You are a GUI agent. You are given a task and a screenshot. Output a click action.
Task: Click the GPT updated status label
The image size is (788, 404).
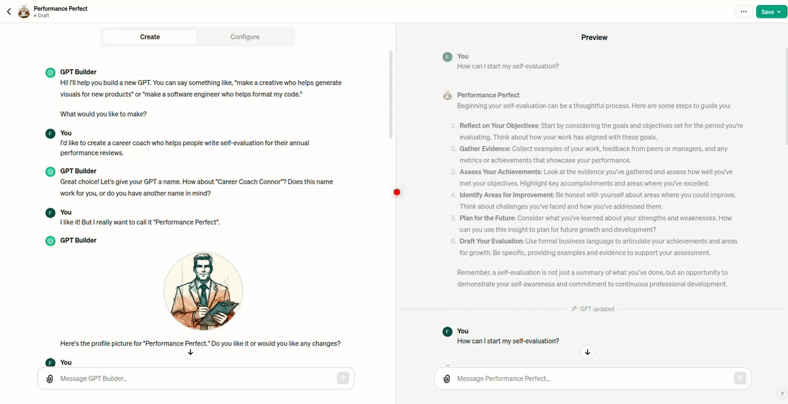pos(597,309)
